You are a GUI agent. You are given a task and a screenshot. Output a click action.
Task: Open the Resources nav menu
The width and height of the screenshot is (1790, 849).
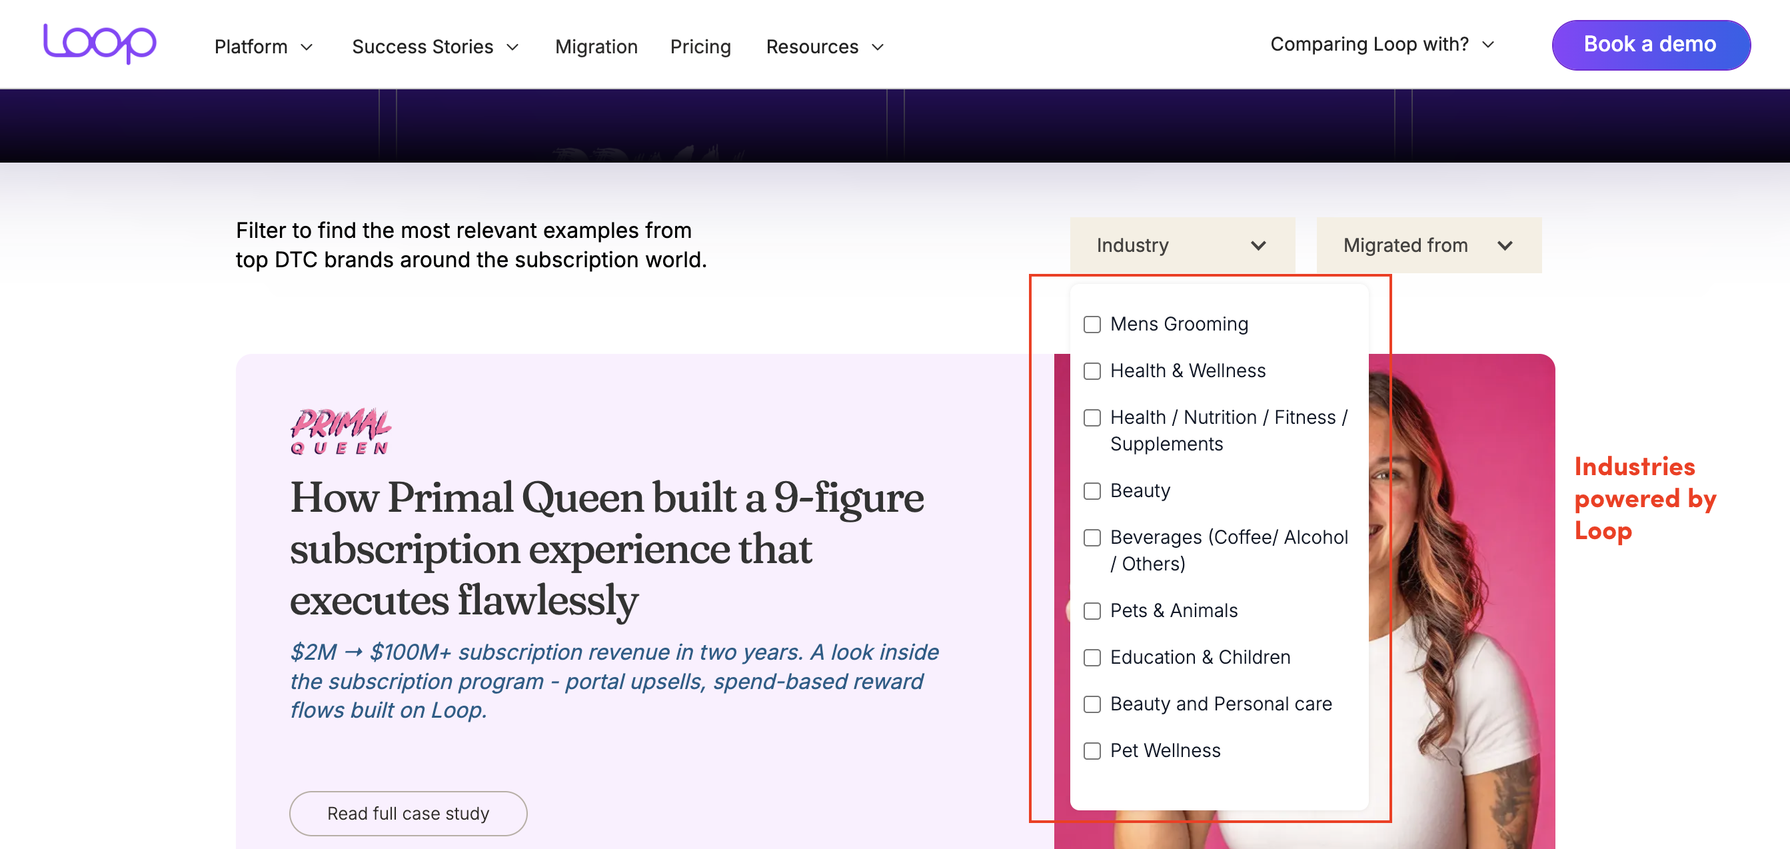pyautogui.click(x=825, y=47)
